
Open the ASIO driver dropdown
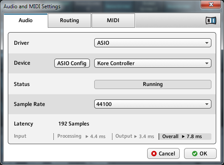pyautogui.click(x=153, y=43)
